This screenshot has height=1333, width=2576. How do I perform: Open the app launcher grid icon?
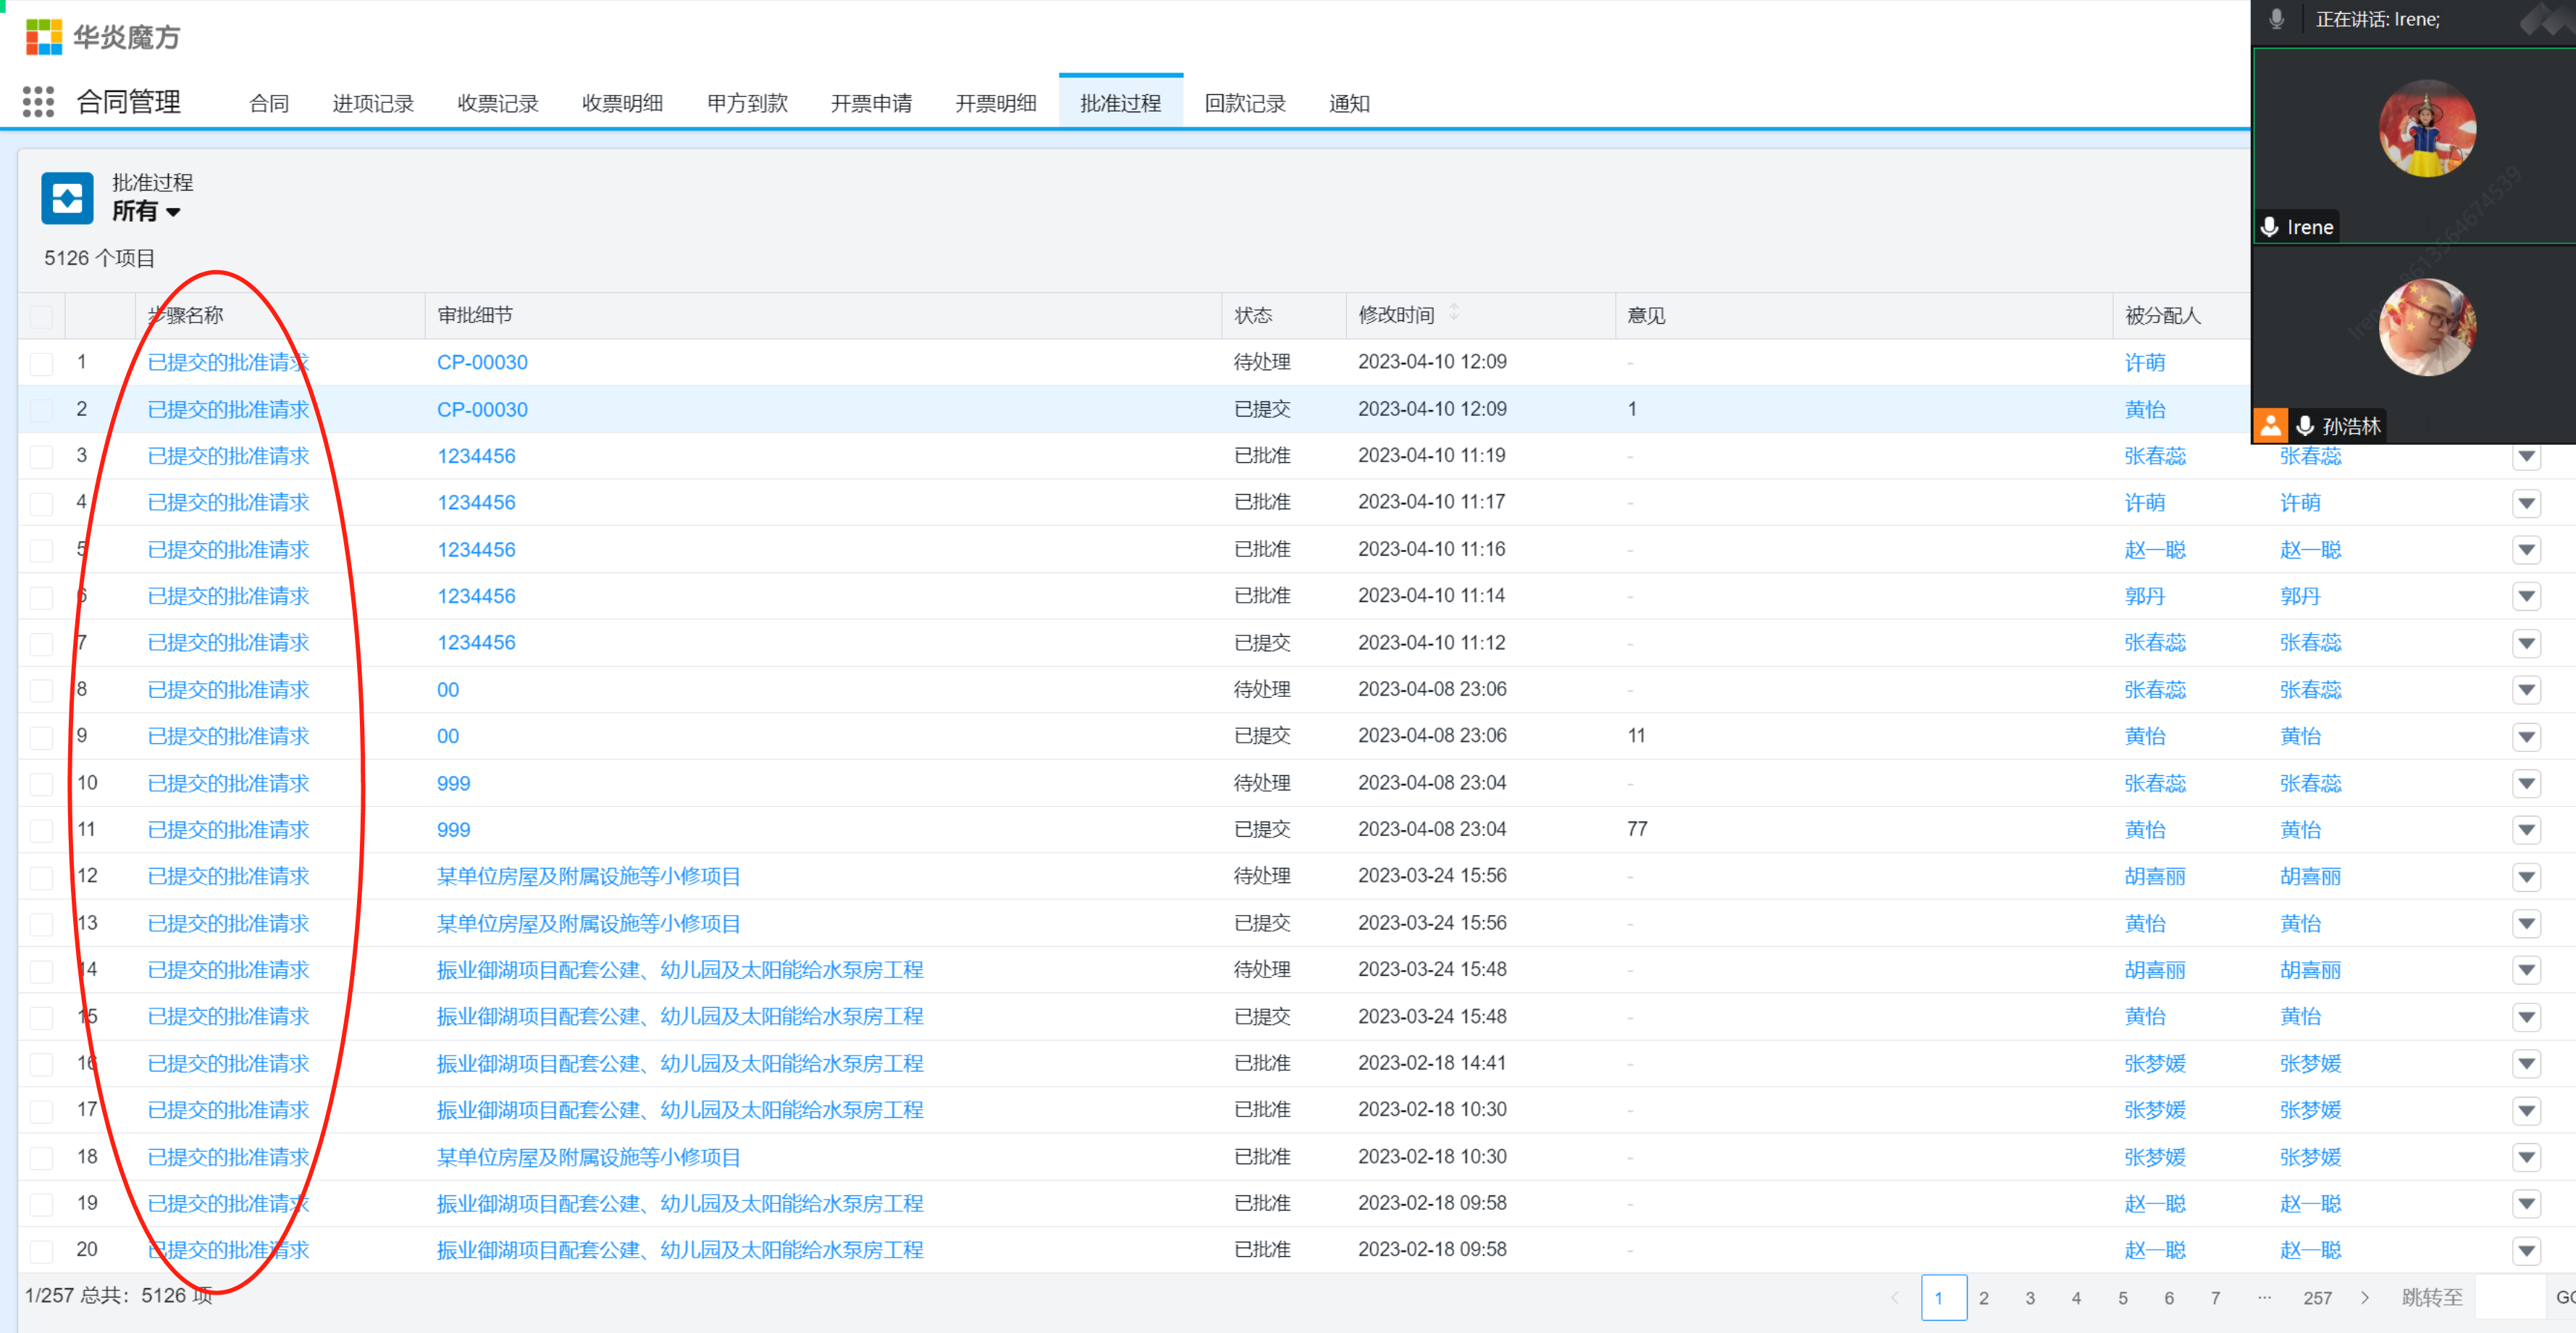coord(38,102)
